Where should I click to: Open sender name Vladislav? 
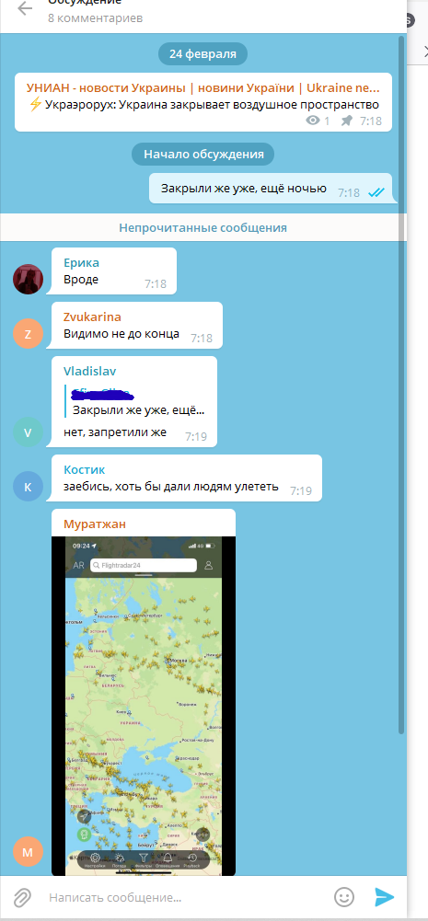[x=90, y=371]
